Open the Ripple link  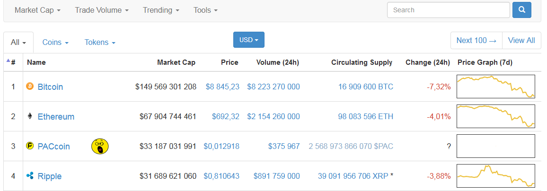pyautogui.click(x=50, y=176)
